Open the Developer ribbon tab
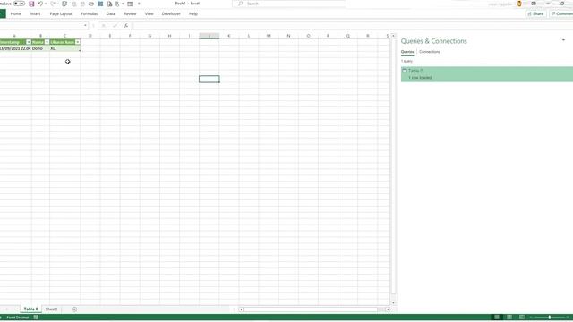 (x=171, y=14)
